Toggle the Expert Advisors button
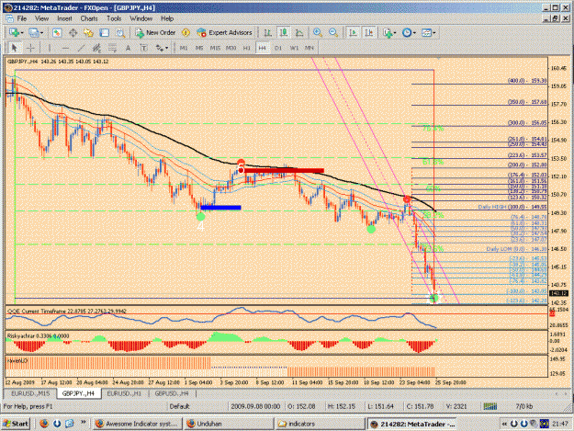Viewport: 574px width, 431px height. pyautogui.click(x=224, y=32)
